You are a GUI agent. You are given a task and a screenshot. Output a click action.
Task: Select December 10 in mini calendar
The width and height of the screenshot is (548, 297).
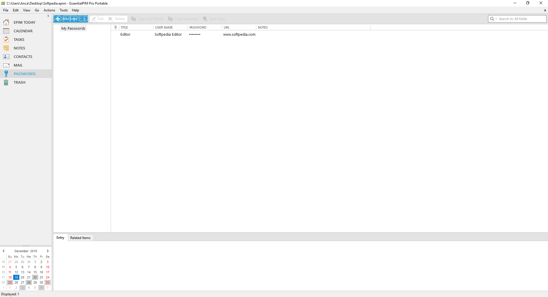[x=48, y=267]
